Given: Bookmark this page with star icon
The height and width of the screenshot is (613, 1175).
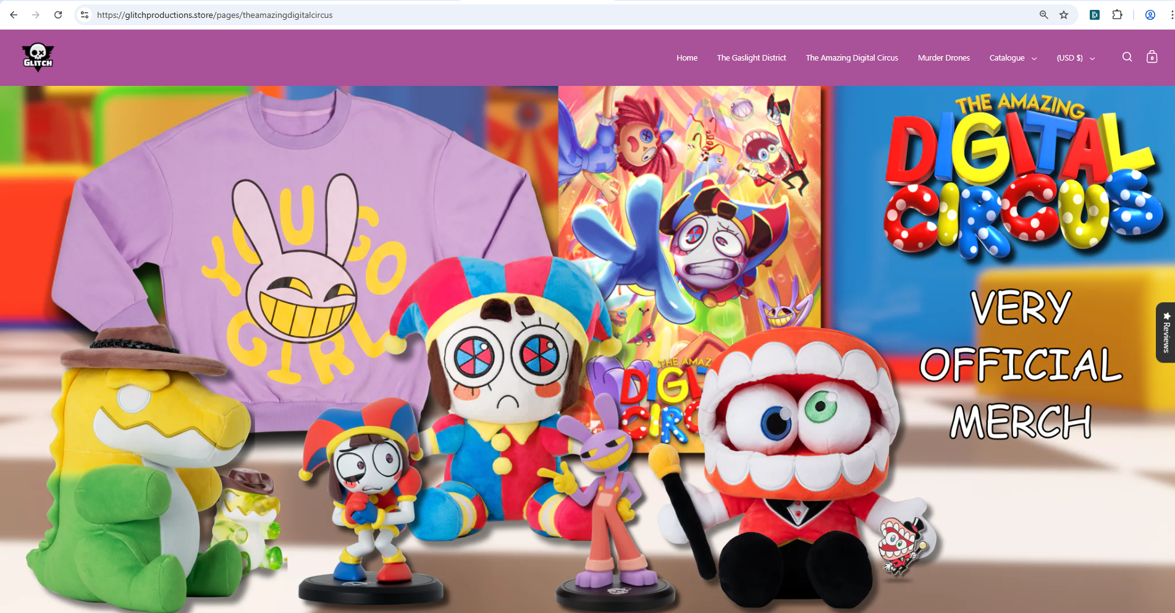Looking at the screenshot, I should (x=1064, y=15).
